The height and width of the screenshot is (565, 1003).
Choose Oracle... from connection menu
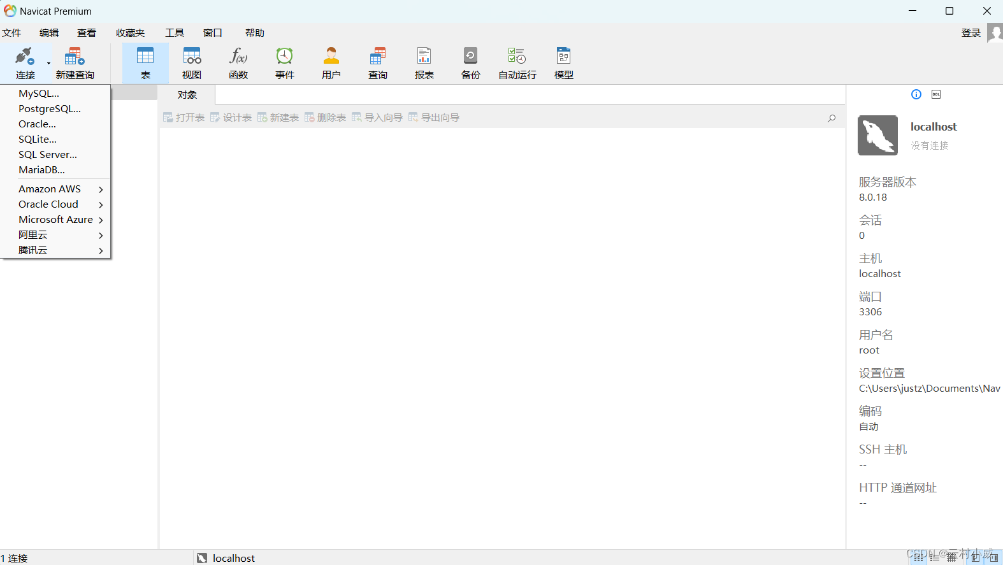55,124
